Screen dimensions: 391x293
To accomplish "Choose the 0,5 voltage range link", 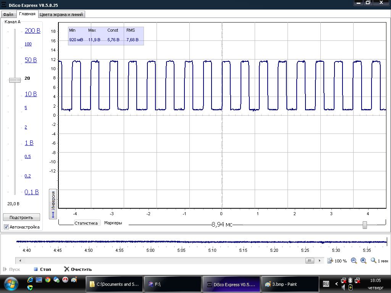I will click(x=27, y=156).
